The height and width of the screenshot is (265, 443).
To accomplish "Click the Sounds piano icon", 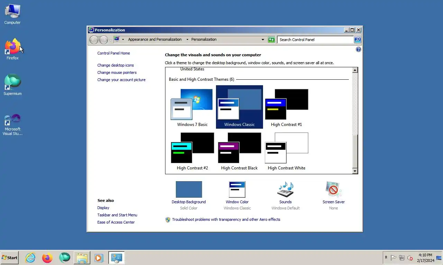I will click(286, 189).
